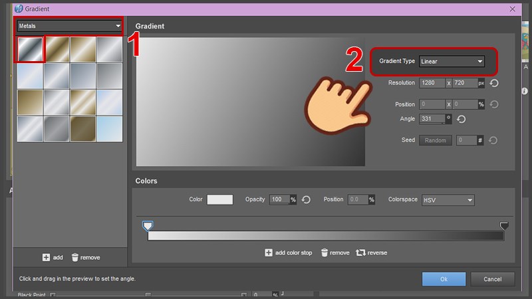532x299 pixels.
Task: Click the reset arrow next to Position percent fields
Action: coord(494,104)
